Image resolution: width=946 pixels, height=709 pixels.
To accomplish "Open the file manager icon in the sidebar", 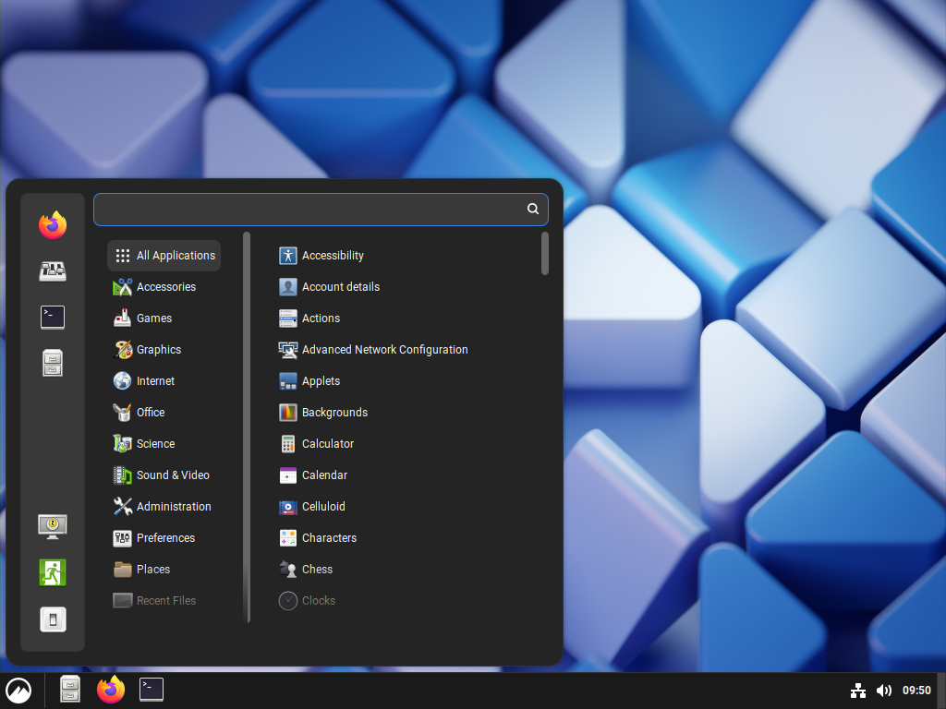I will [53, 363].
